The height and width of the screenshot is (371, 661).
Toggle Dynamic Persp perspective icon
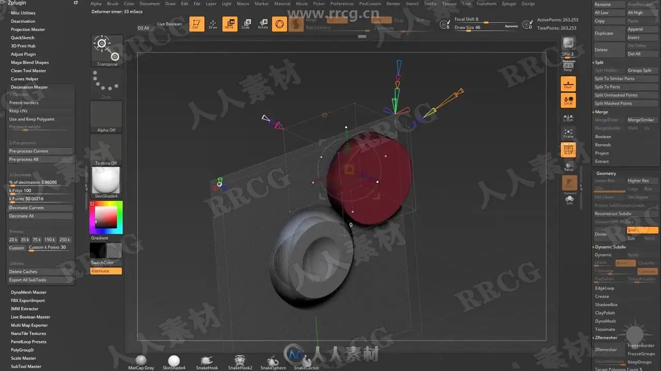point(568,65)
